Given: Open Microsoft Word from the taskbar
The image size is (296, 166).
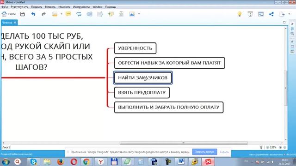Looking at the screenshot, I should 181,162.
